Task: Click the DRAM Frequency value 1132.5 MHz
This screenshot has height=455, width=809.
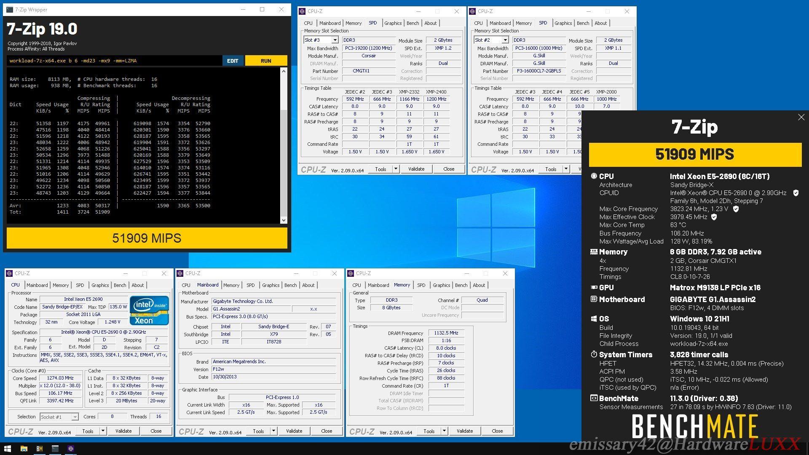Action: click(446, 333)
